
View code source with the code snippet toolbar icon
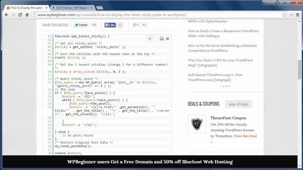tap(150, 39)
